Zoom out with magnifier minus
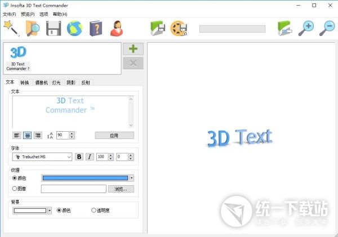The width and height of the screenshot is (338, 237). (x=327, y=28)
